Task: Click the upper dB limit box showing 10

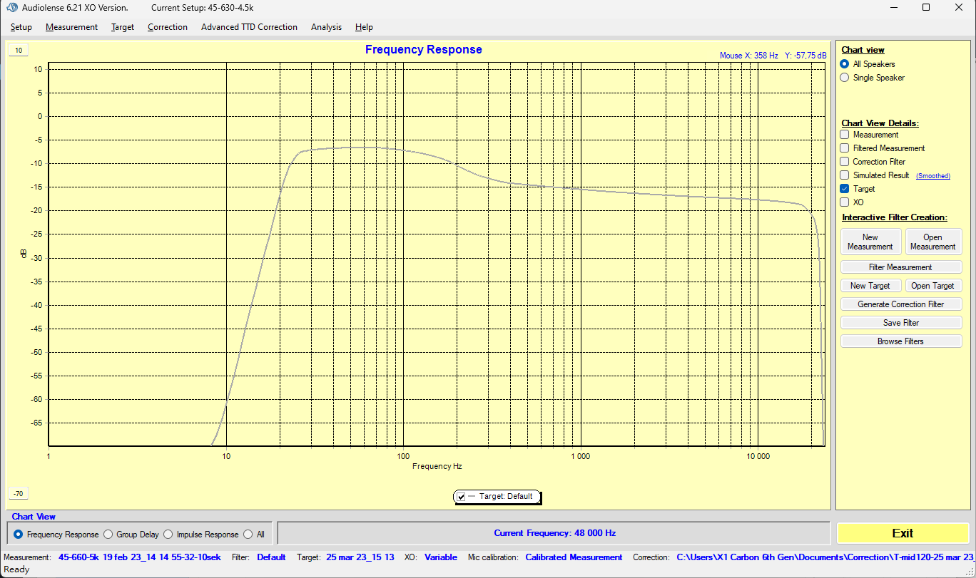Action: click(19, 50)
